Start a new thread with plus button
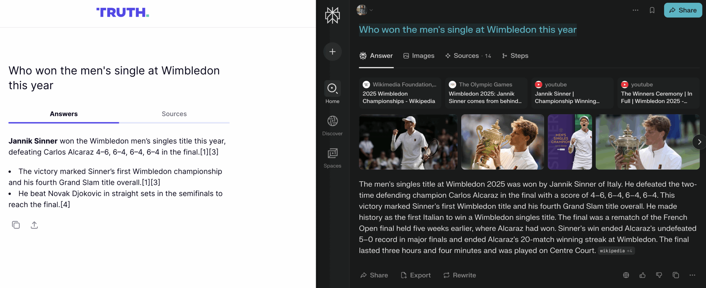 332,52
